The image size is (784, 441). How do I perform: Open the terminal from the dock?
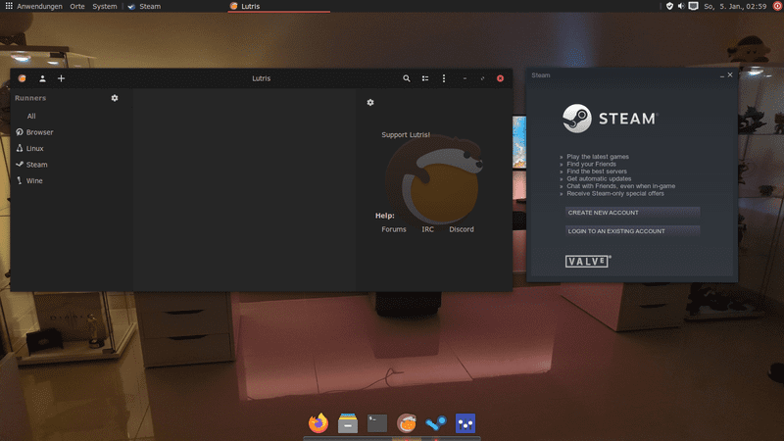[x=377, y=423]
